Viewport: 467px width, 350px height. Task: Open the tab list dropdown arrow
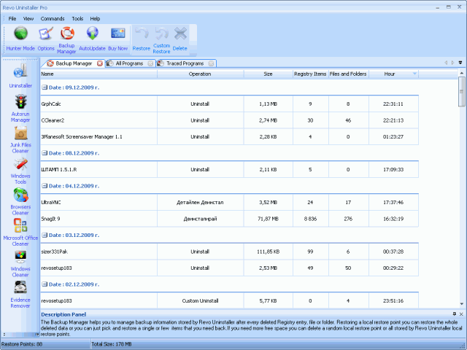coord(460,63)
